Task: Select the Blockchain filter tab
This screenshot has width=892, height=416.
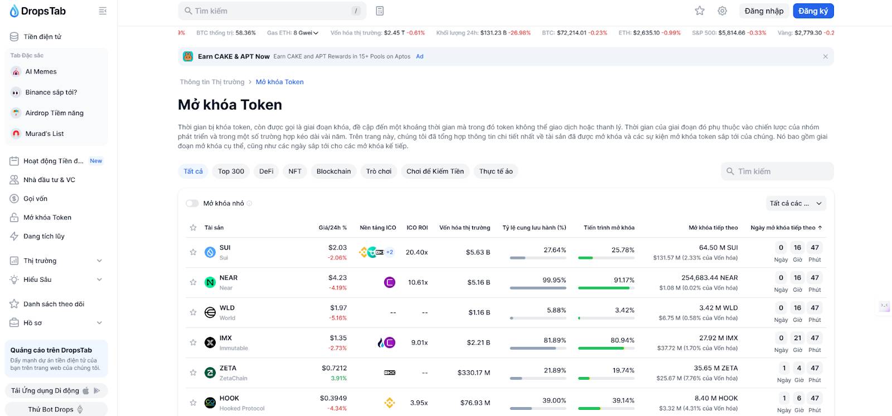Action: tap(334, 172)
